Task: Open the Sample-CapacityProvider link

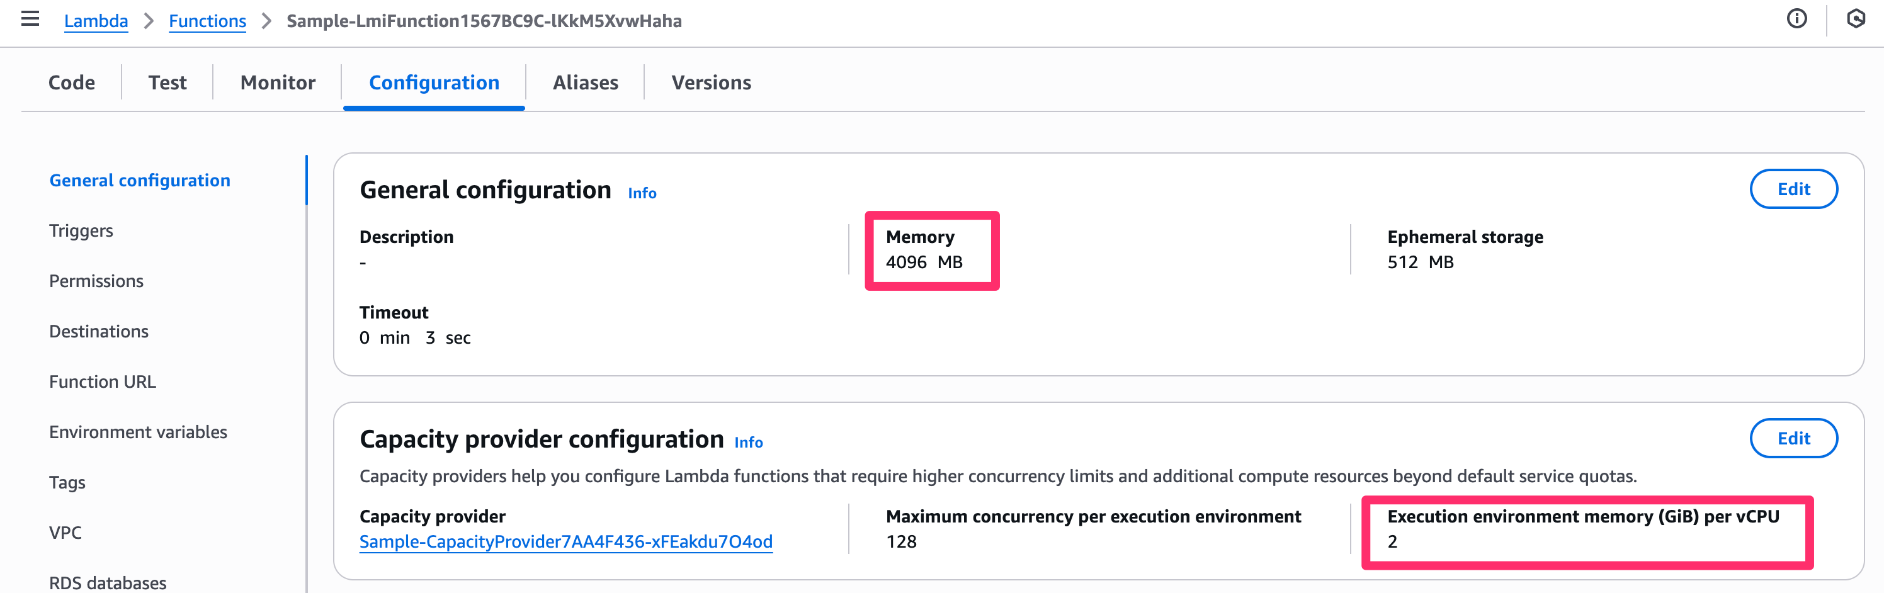Action: 565,542
